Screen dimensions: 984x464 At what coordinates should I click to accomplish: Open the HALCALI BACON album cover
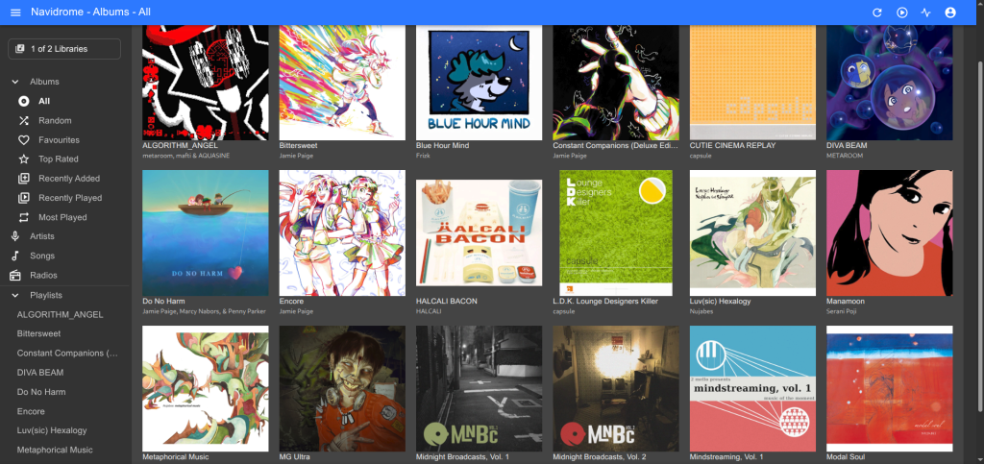[x=479, y=232]
